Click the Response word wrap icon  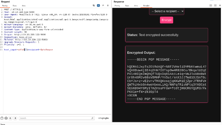click(x=211, y=6)
